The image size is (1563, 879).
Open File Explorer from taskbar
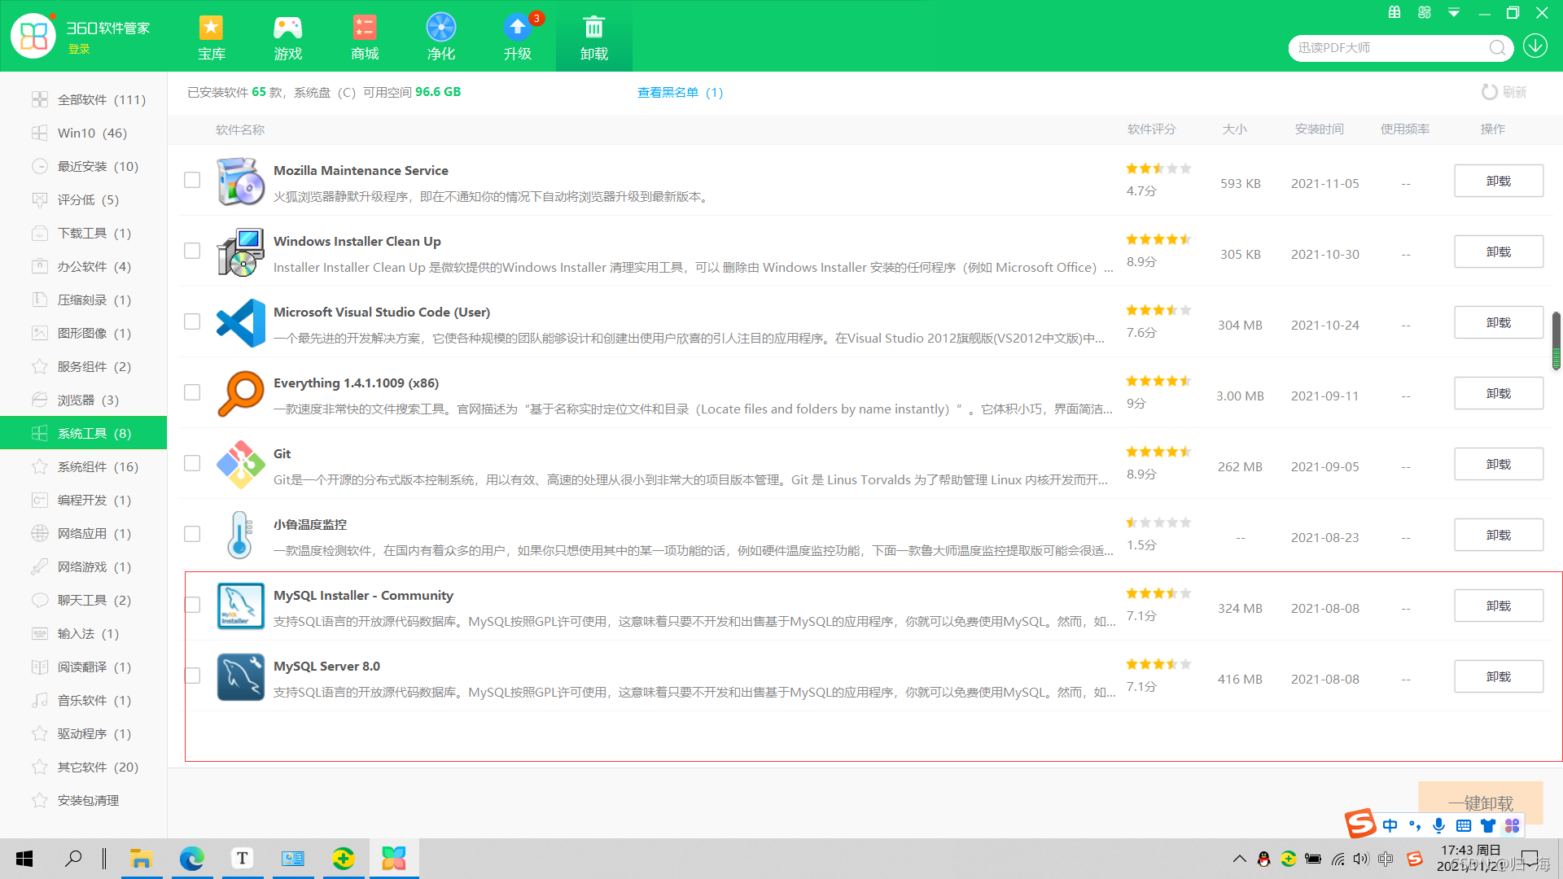[x=141, y=859]
